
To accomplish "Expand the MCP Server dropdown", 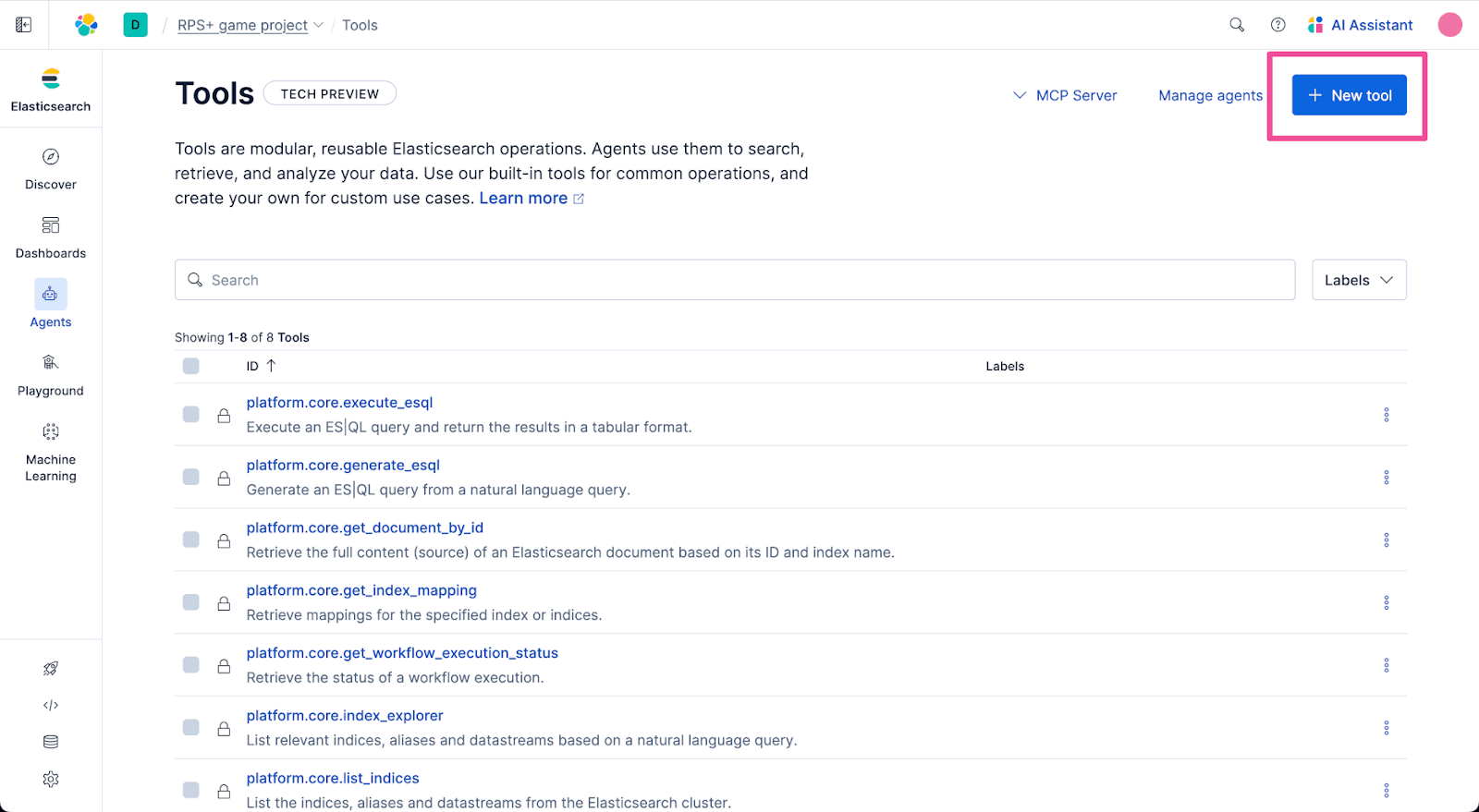I will tap(1065, 95).
